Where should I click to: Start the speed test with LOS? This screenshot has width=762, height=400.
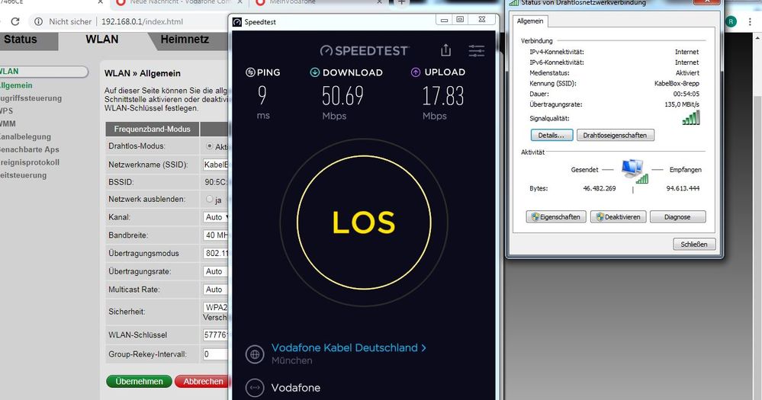364,222
